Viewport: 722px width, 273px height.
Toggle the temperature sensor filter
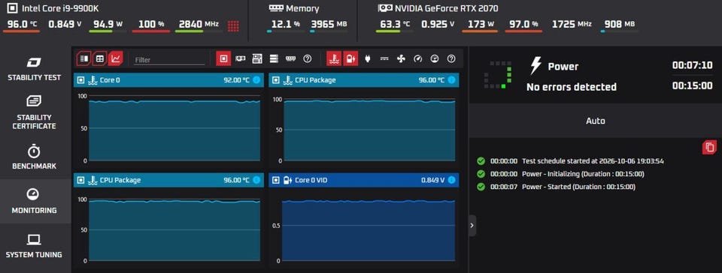pos(334,58)
